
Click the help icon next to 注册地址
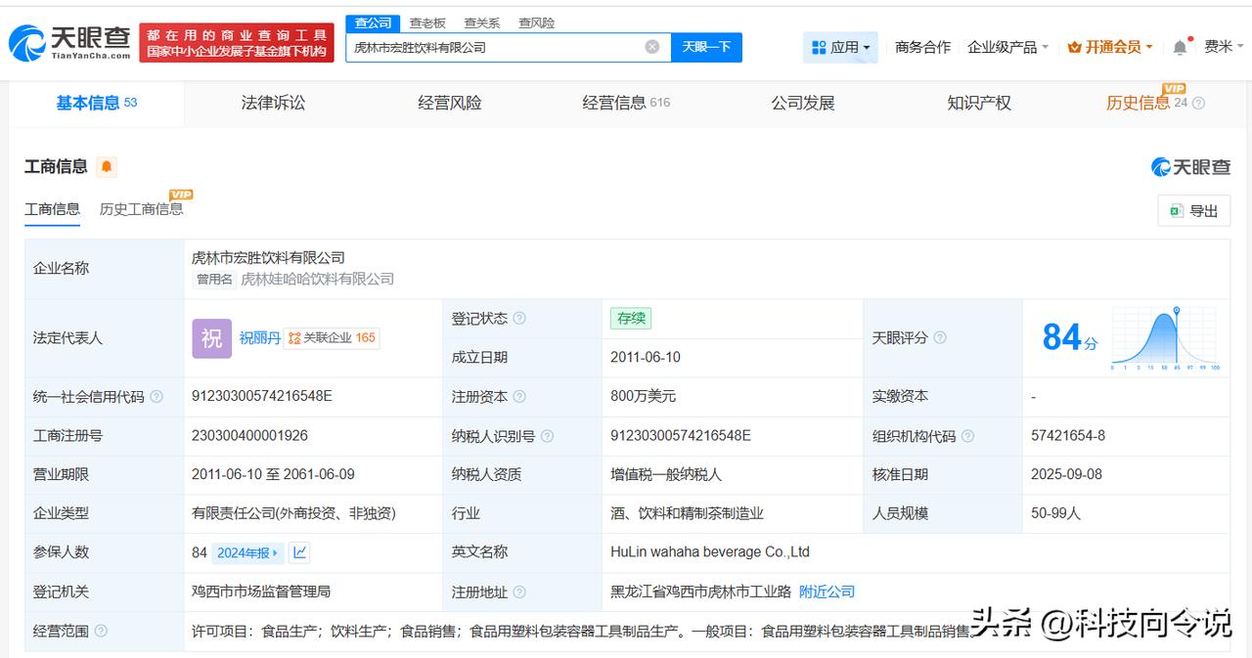(519, 592)
